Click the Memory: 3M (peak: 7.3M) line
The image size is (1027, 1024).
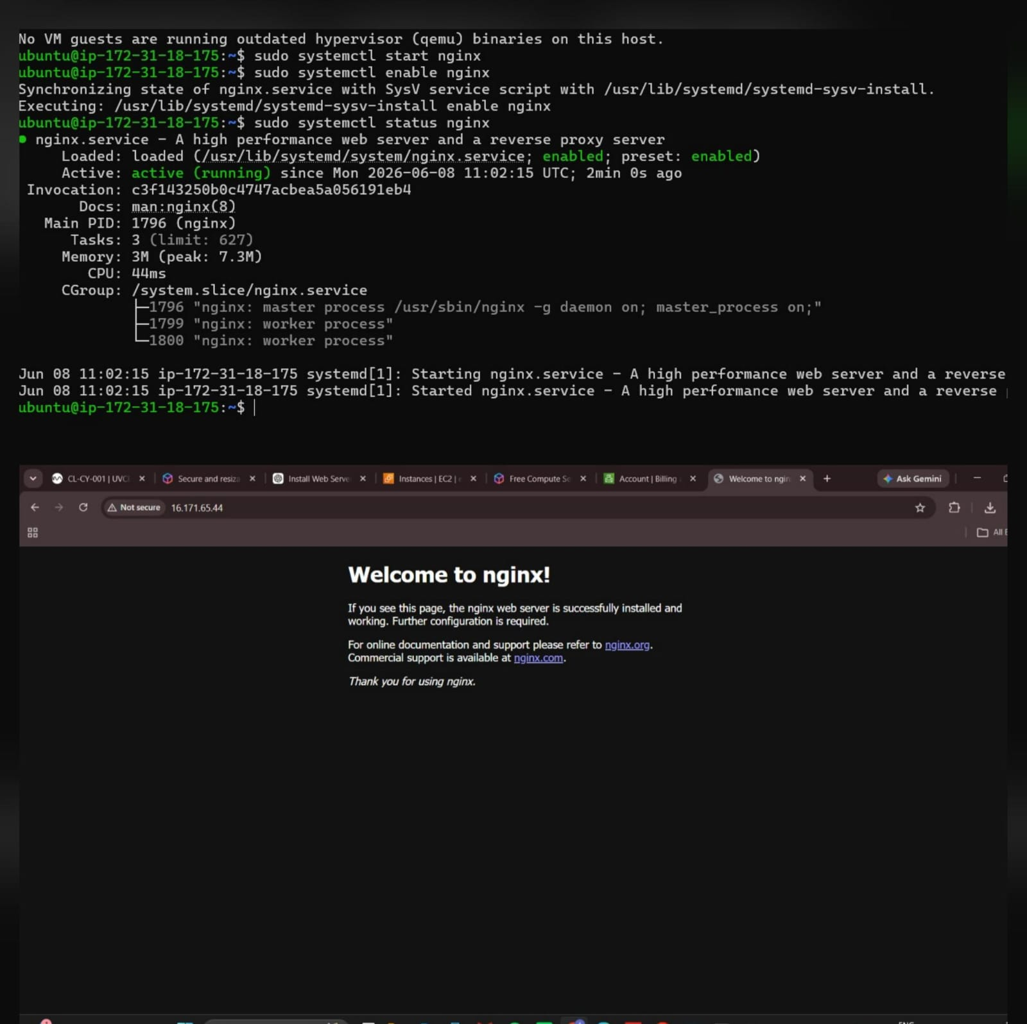click(162, 257)
